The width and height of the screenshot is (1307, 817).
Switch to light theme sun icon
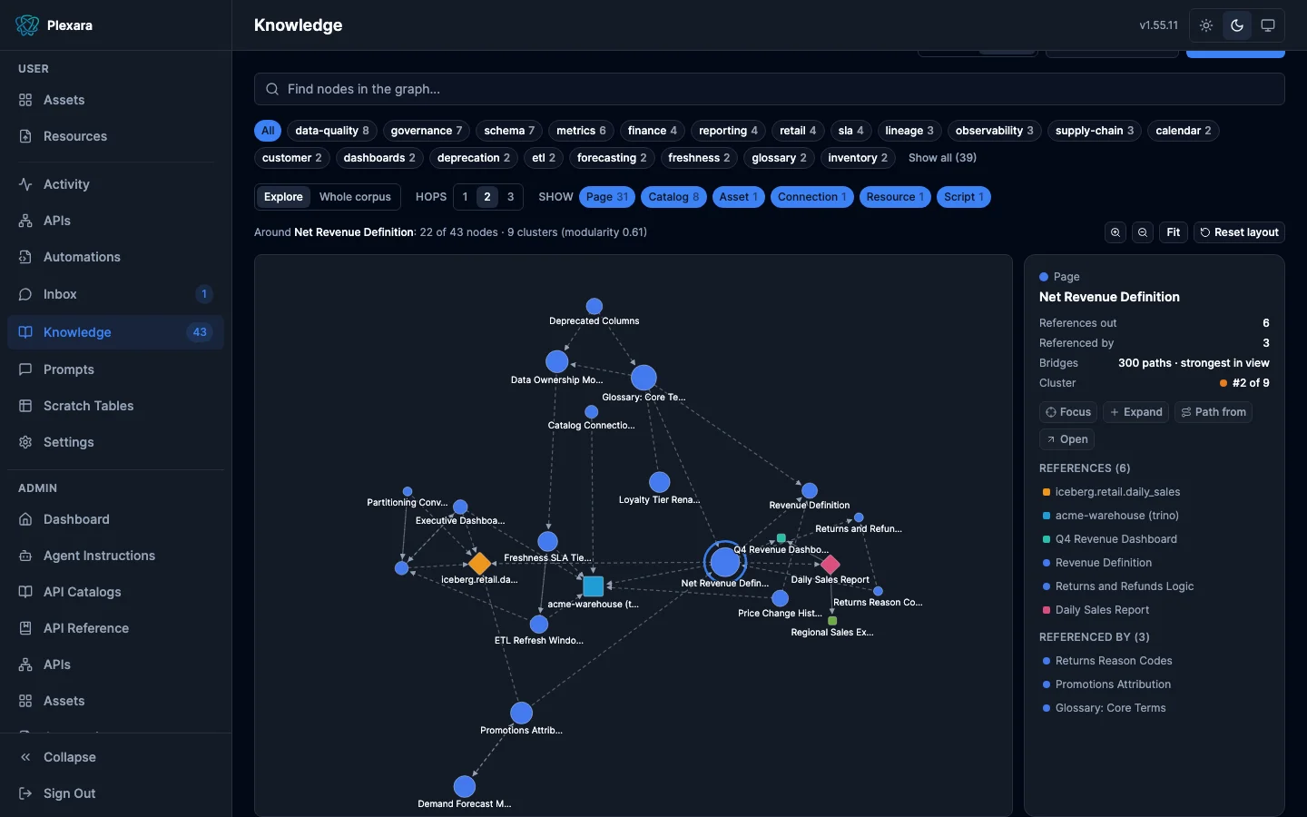tap(1206, 25)
